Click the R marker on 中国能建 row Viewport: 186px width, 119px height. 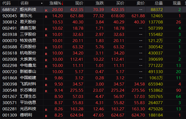pos(46,79)
